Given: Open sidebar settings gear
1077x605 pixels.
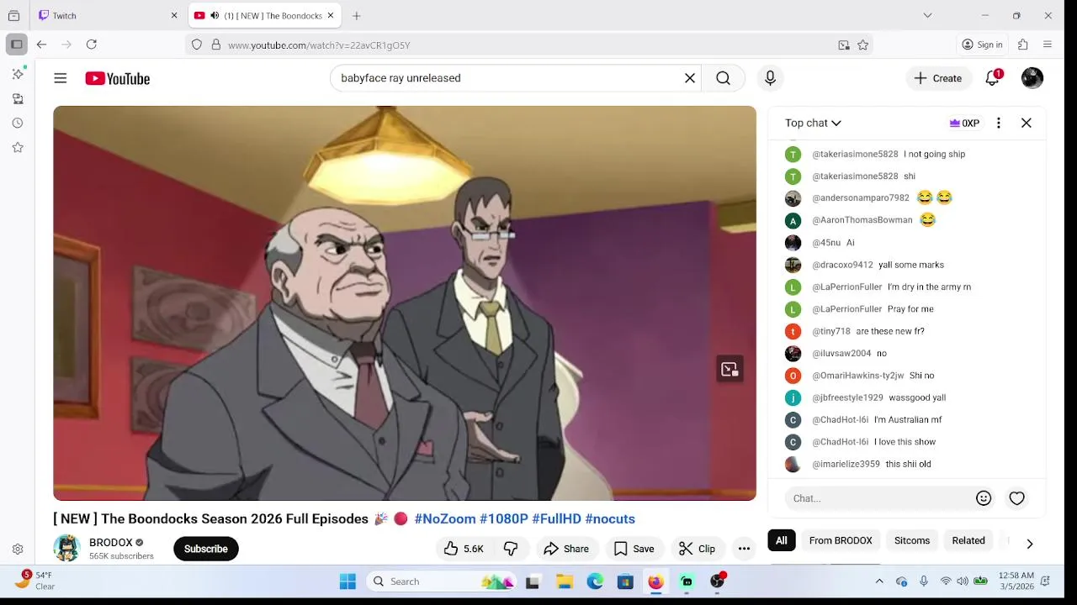Looking at the screenshot, I should [x=18, y=549].
